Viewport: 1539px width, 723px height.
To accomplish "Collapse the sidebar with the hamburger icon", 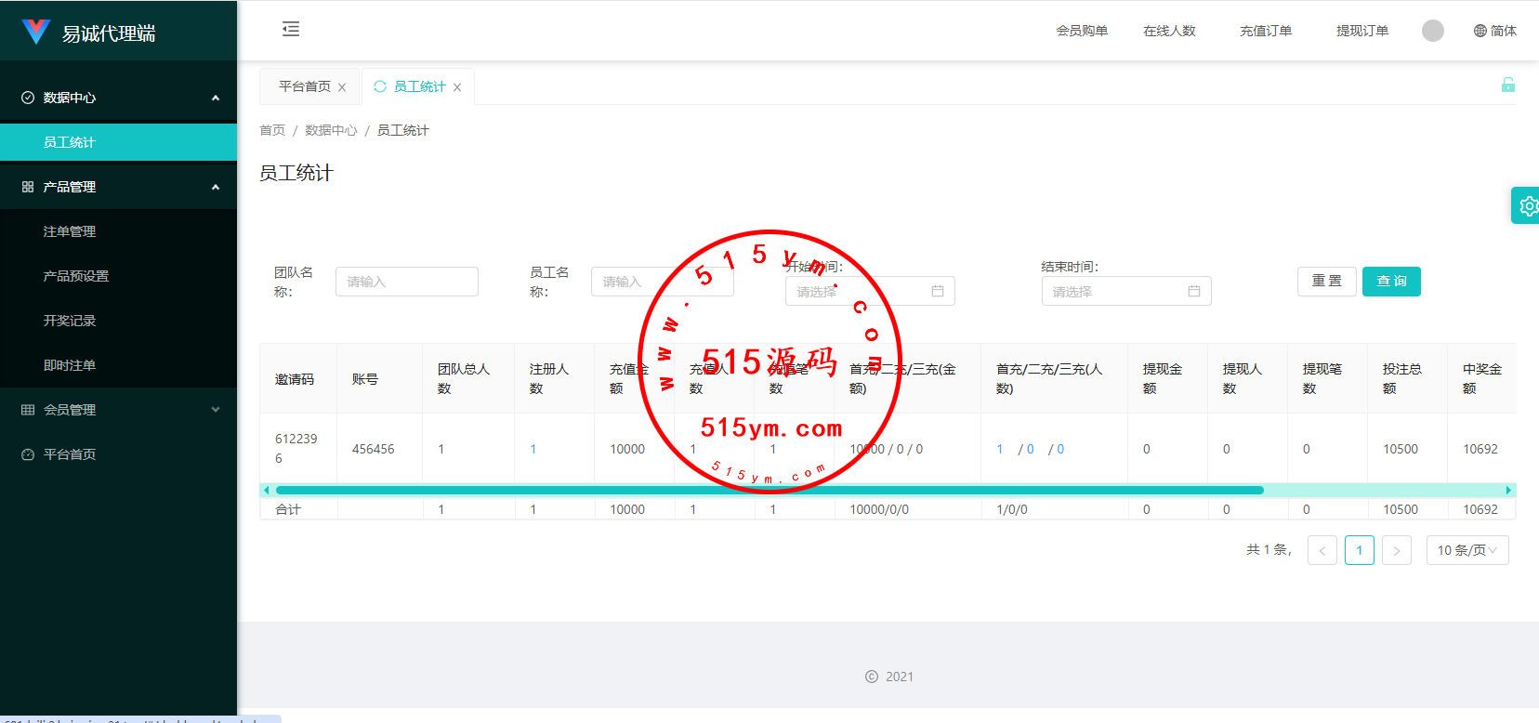I will click(x=291, y=30).
